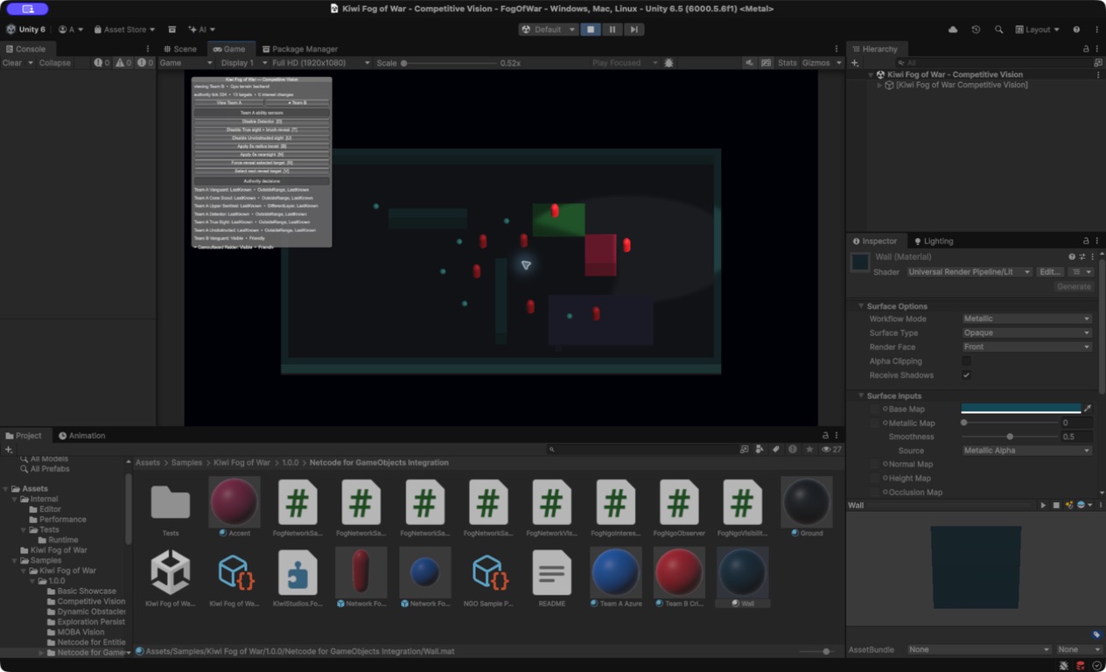The image size is (1106, 672).
Task: Play the material preview animation
Action: pos(1043,505)
